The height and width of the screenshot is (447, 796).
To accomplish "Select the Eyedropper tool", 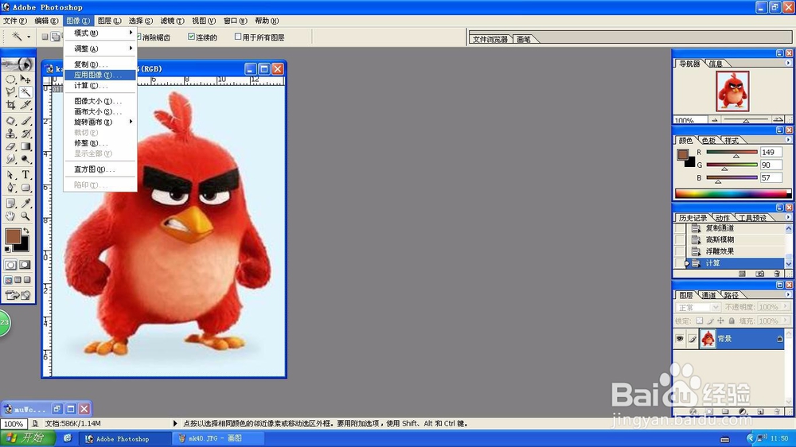I will pos(25,204).
